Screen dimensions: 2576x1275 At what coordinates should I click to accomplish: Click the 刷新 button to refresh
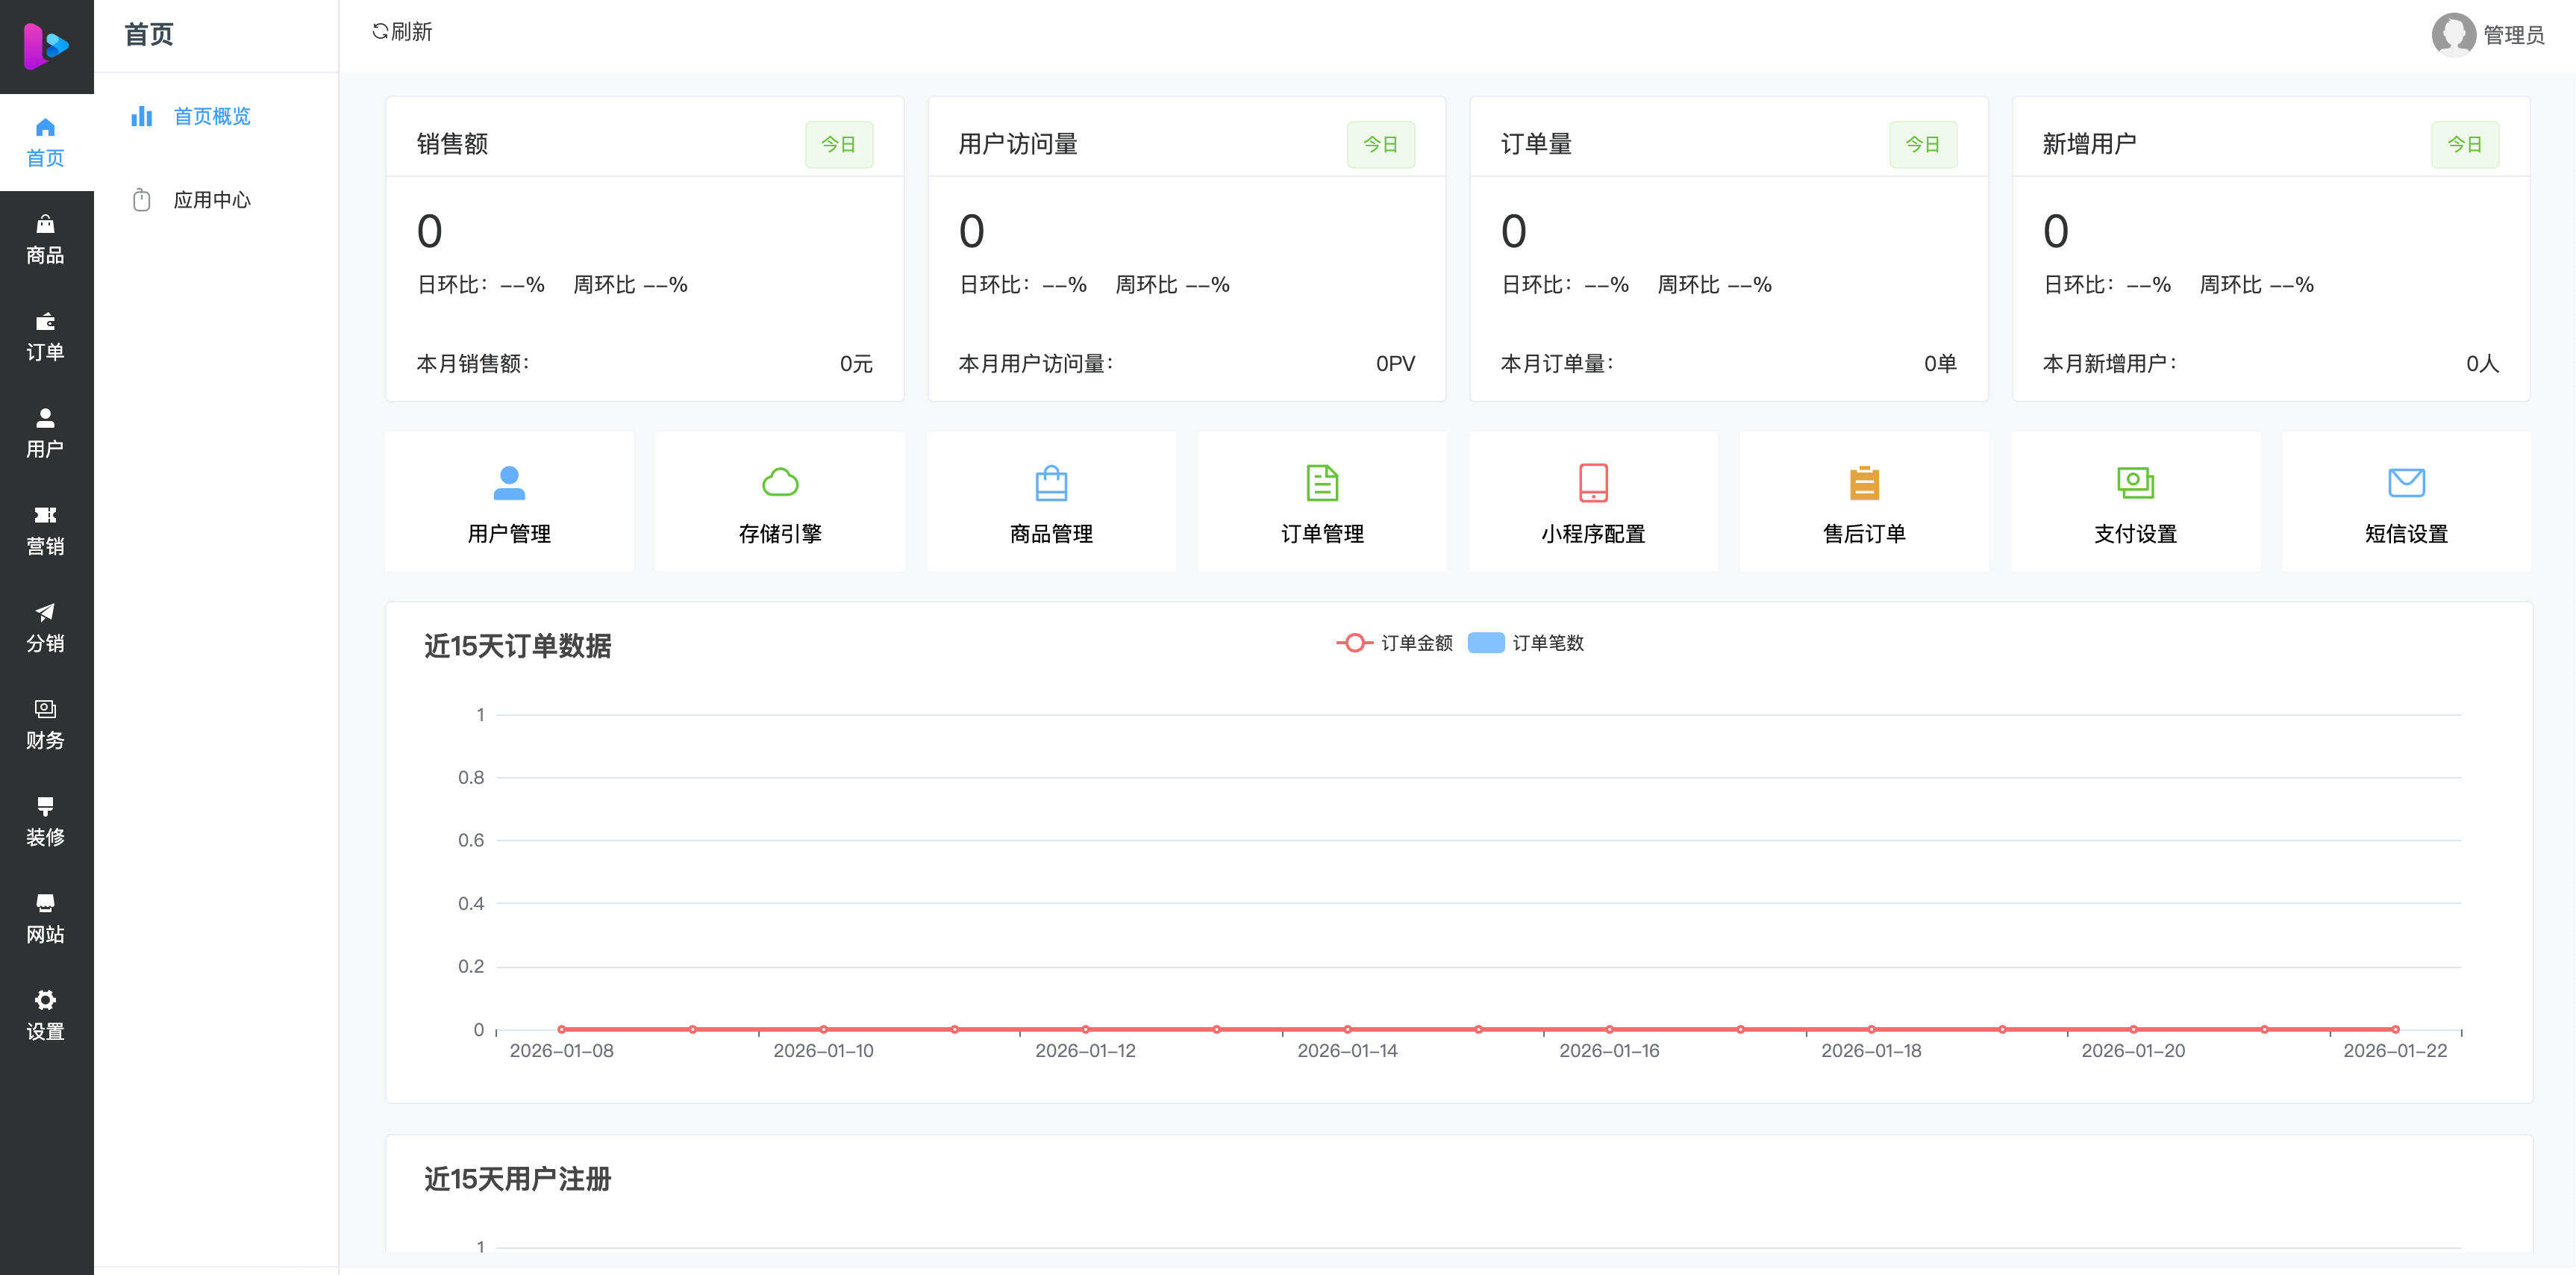click(x=402, y=32)
